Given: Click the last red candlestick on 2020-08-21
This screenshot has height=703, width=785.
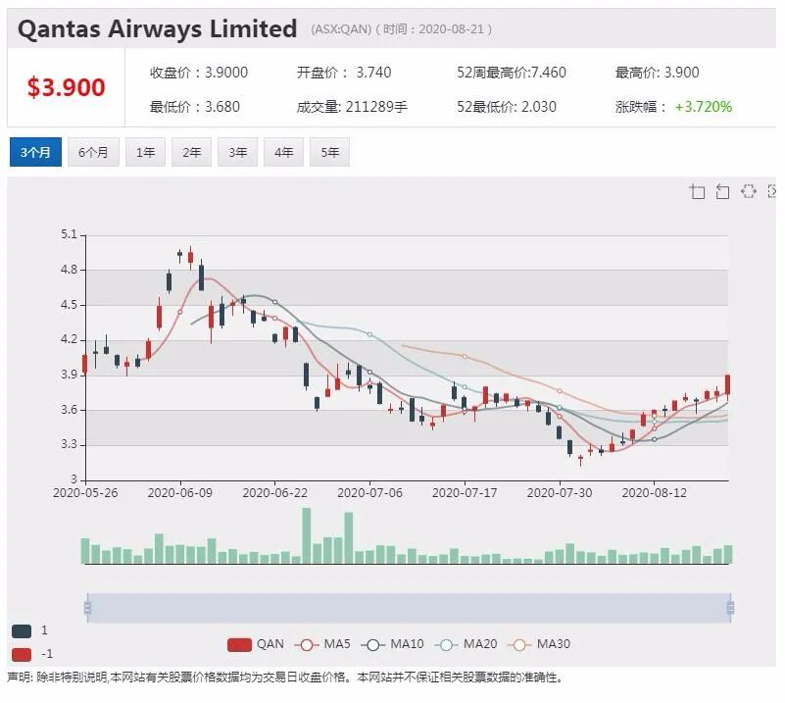Looking at the screenshot, I should [727, 385].
